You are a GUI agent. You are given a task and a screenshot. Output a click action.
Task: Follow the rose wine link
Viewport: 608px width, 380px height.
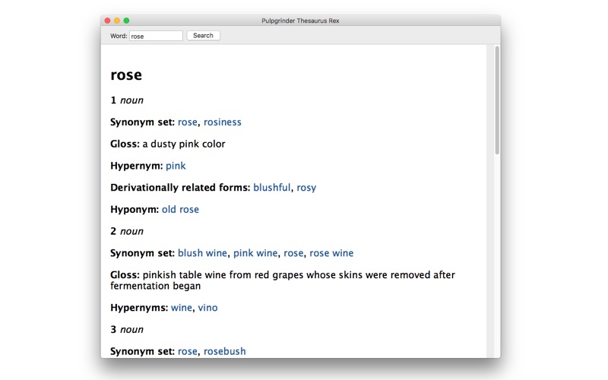(x=331, y=253)
